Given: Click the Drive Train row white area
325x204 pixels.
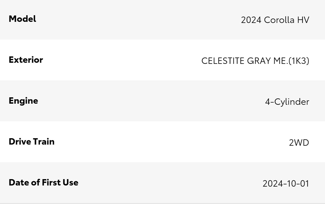Looking at the screenshot, I should coord(162,142).
